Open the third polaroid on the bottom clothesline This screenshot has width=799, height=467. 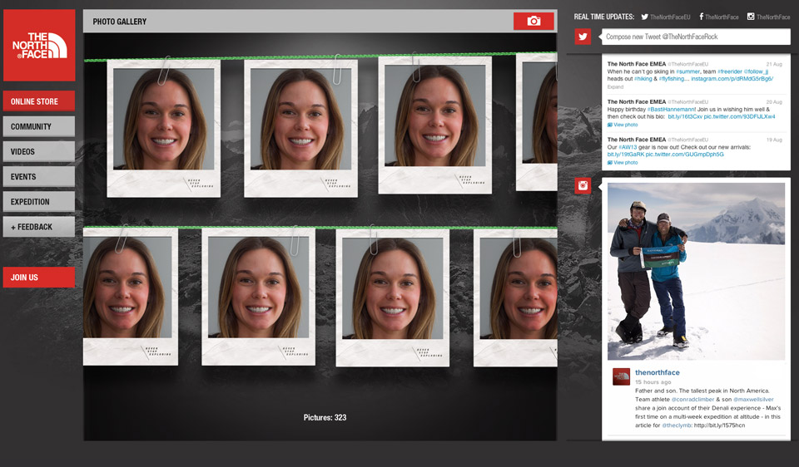point(392,298)
